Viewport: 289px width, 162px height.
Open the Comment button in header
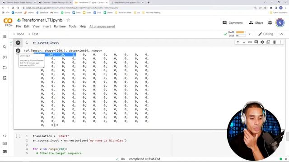tap(233, 22)
